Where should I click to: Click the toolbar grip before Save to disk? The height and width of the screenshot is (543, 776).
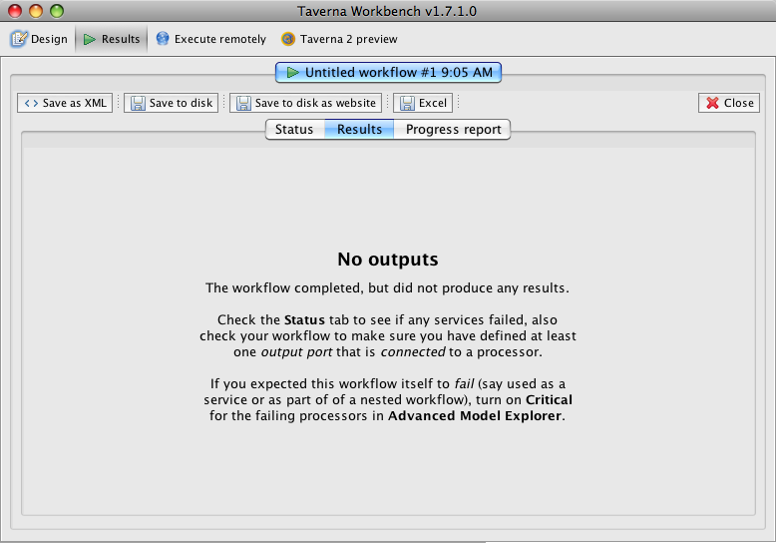click(119, 103)
